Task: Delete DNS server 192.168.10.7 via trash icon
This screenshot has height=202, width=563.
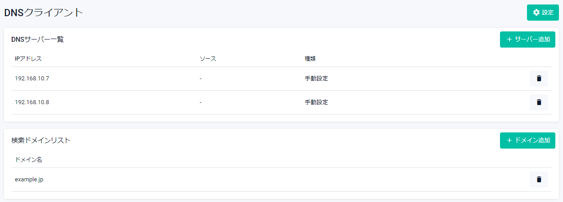Action: click(x=539, y=79)
